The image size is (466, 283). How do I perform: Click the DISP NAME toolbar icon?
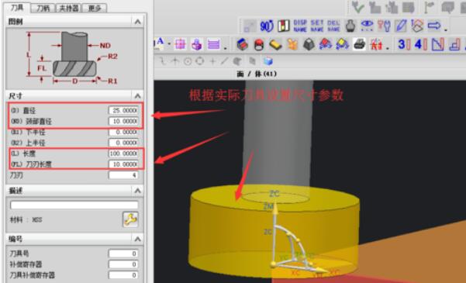tap(300, 26)
